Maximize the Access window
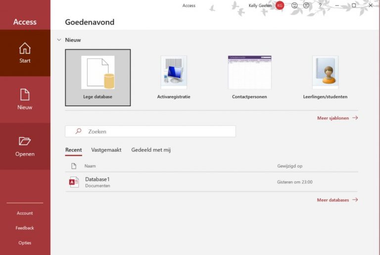The image size is (380, 255). tap(354, 5)
